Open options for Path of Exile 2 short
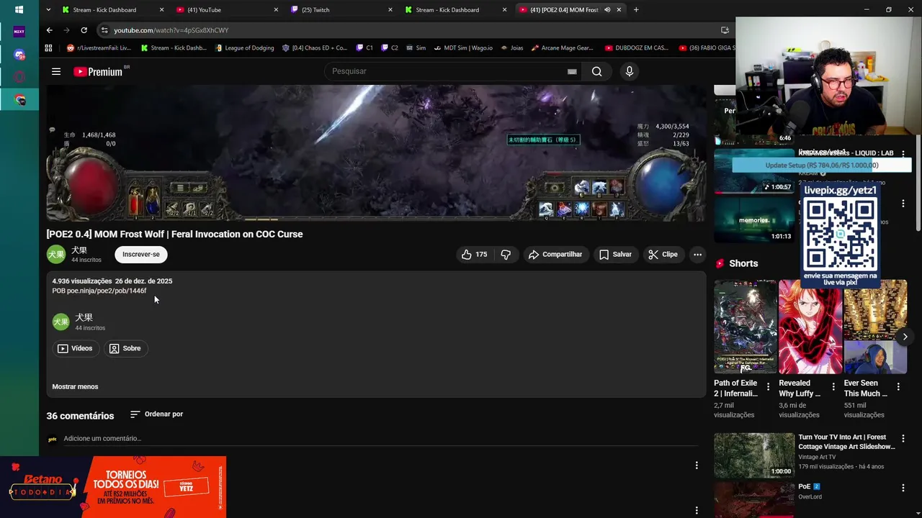 tap(768, 386)
